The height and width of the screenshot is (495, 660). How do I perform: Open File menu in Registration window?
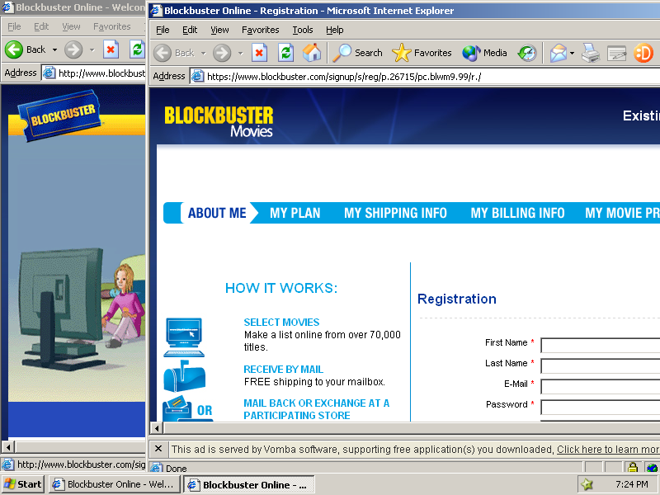(x=163, y=30)
